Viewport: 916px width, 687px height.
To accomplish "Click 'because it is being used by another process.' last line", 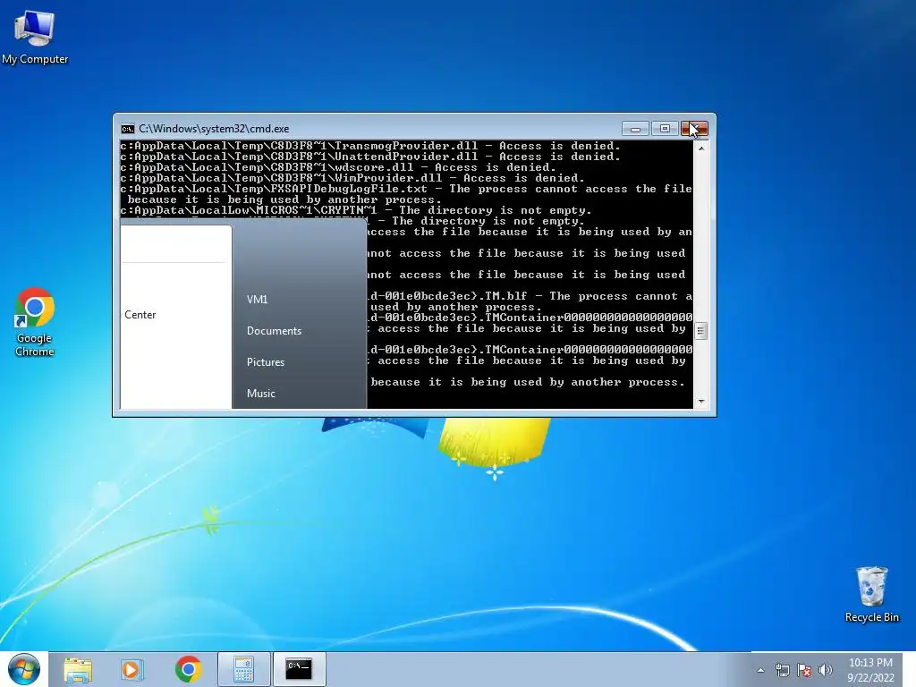I will (528, 382).
